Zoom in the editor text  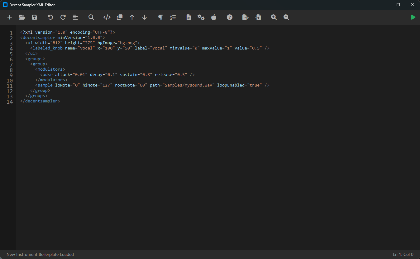274,17
